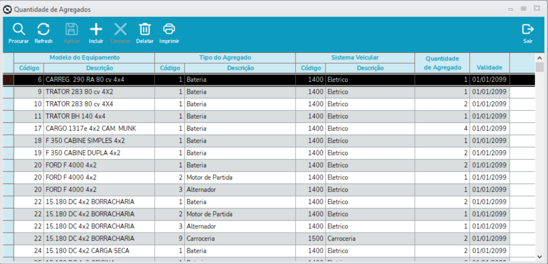Screen dimensions: 548x264
Task: Select BORRACHARIA row's Alternador cell
Action: [240, 226]
